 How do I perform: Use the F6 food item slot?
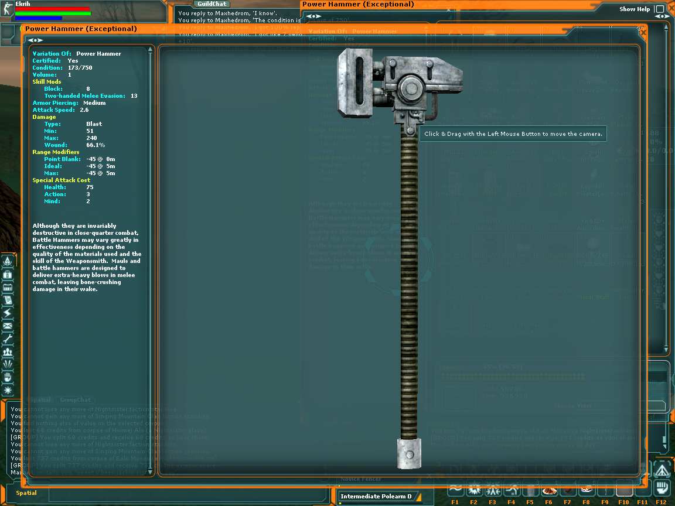click(549, 490)
